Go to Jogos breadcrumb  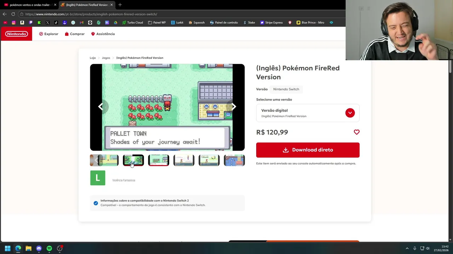[x=106, y=58]
